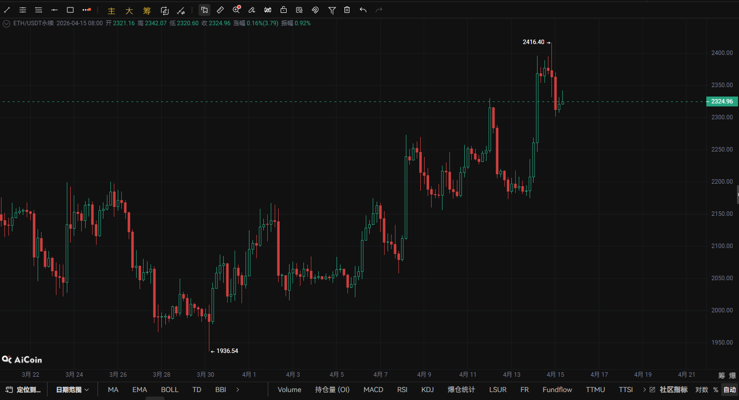Image resolution: width=739 pixels, height=400 pixels.
Task: Toggle the TD indicator
Action: click(x=197, y=390)
